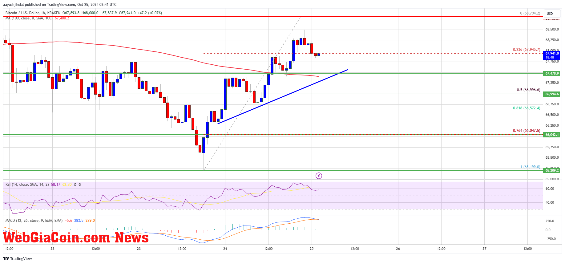565x264 pixels.
Task: Click the MACD signal value 289.0
Action: tap(90, 221)
